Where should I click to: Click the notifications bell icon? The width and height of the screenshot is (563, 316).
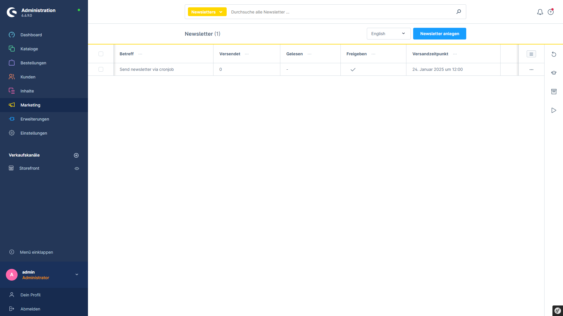(540, 12)
